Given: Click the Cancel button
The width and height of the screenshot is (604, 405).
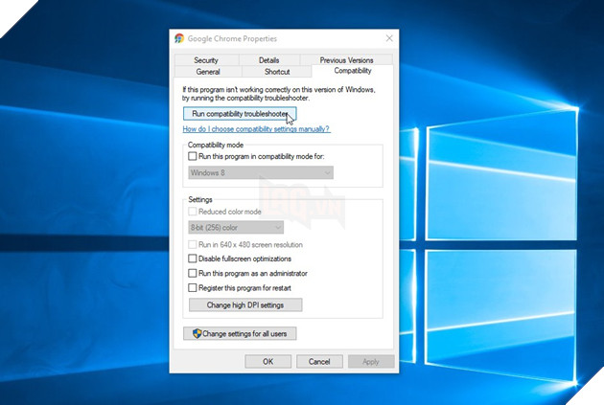Looking at the screenshot, I should [x=319, y=362].
